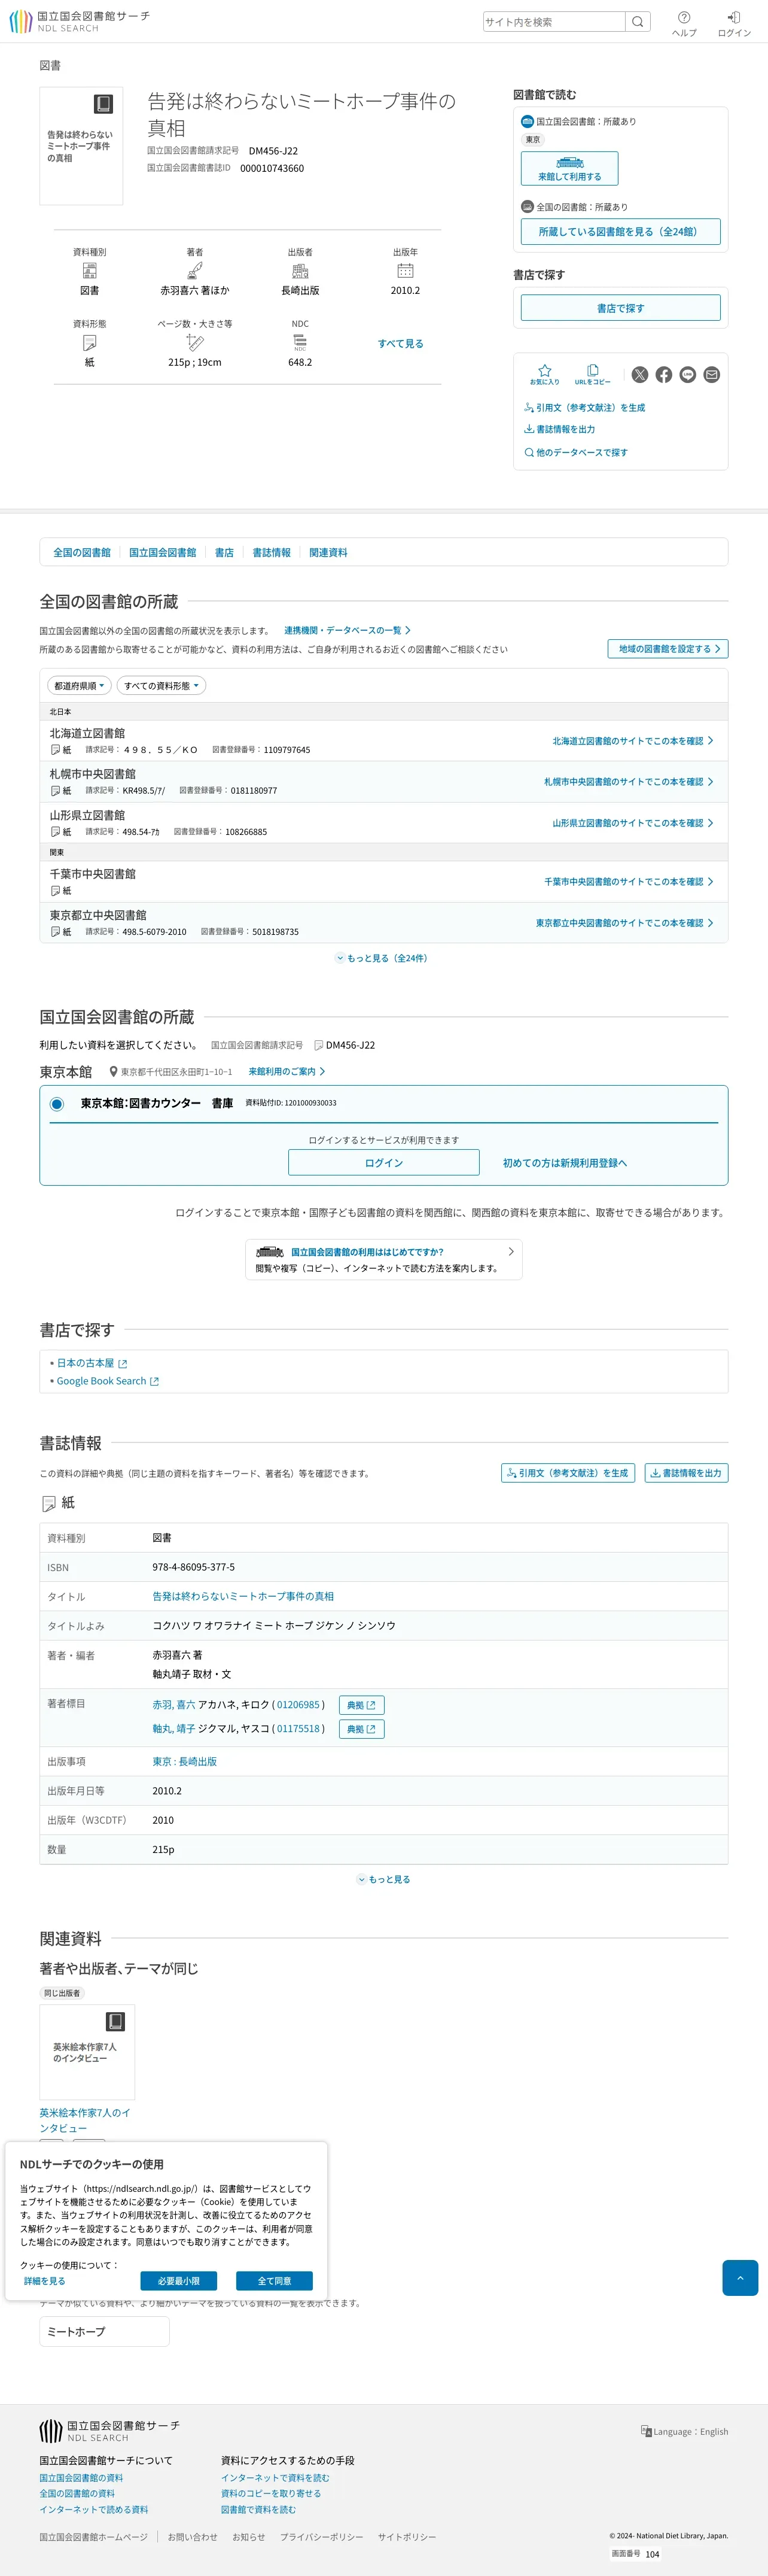Click the search magnifier icon in header
Viewport: 768px width, 2576px height.
pos(637,22)
